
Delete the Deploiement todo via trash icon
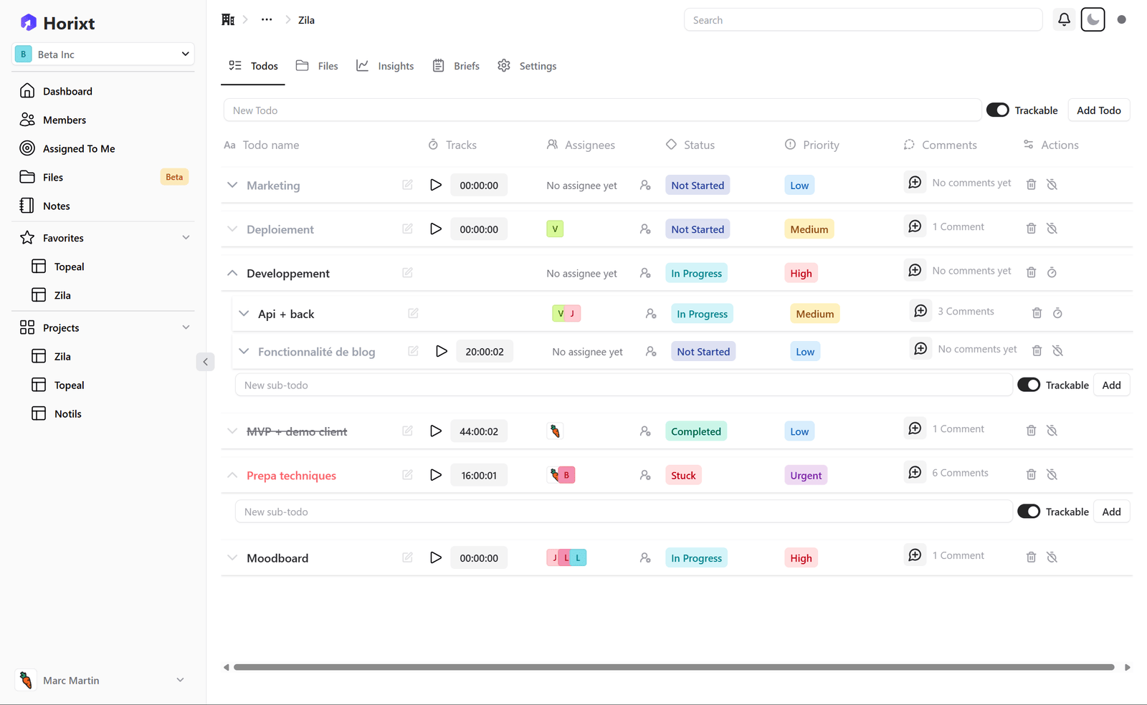point(1031,229)
